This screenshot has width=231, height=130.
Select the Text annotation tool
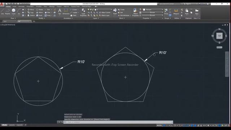click(60, 12)
